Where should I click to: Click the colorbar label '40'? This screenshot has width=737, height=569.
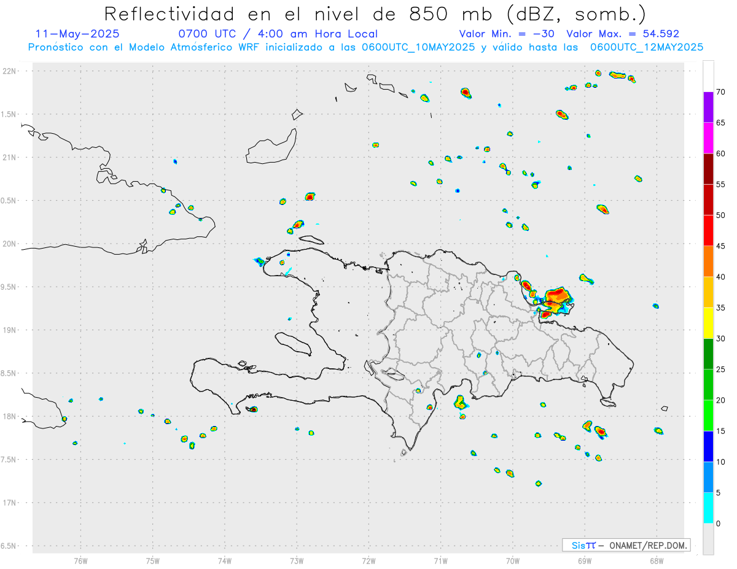(720, 277)
